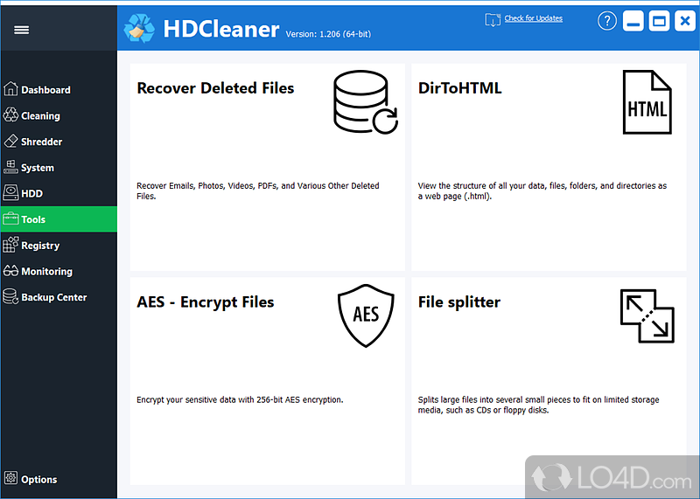Click the 256-bit AES encryption description
This screenshot has height=499, width=700.
coord(240,399)
